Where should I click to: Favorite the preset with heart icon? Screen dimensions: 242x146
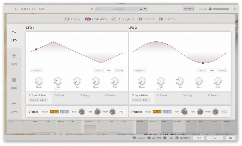coord(97,9)
